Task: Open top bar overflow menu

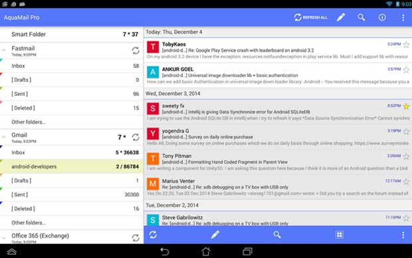Action: coord(403,17)
